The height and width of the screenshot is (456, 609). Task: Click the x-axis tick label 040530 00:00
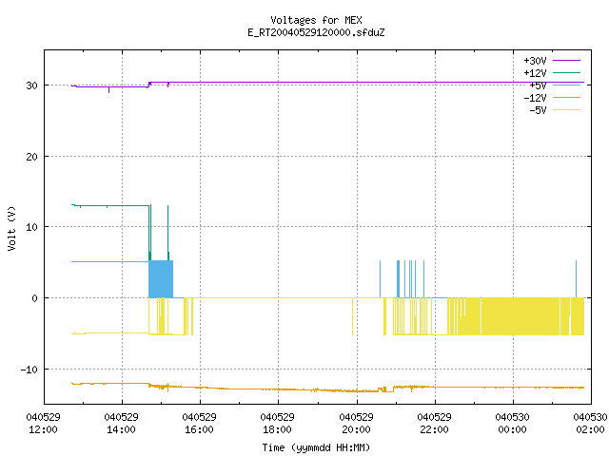coord(512,423)
